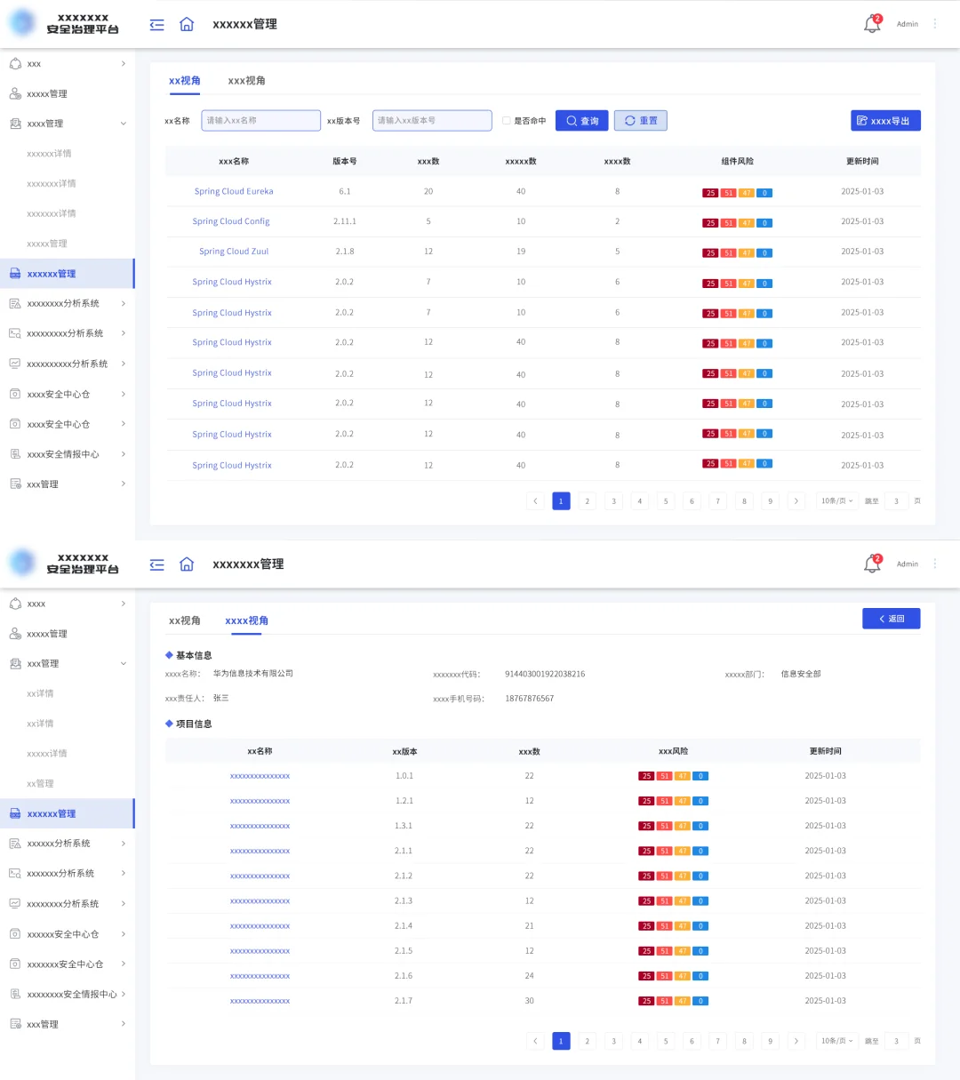Click the xx名称 search input field
This screenshot has height=1080, width=960.
(260, 120)
